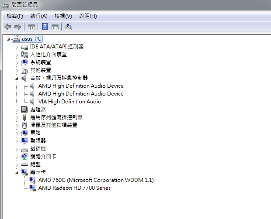Collapse 音效，視訊及遊戲控制器 node
Image resolution: width=271 pixels, height=219 pixels.
tap(17, 79)
